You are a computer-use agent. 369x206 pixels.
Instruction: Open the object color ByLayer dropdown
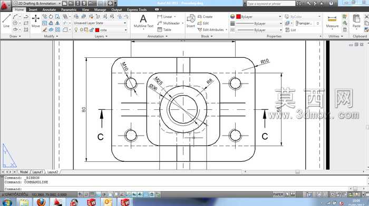pos(259,17)
